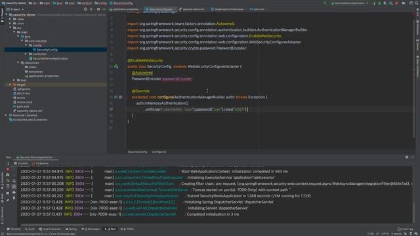Toggle scroll-to-end icon in Run console toolbar

[x=14, y=186]
